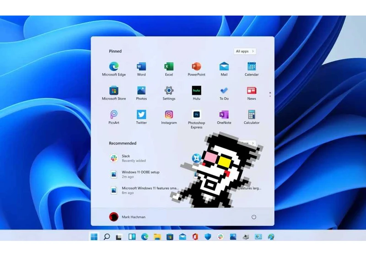The height and width of the screenshot is (256, 366).
Task: Open the Calendar pinned app
Action: click(x=251, y=69)
